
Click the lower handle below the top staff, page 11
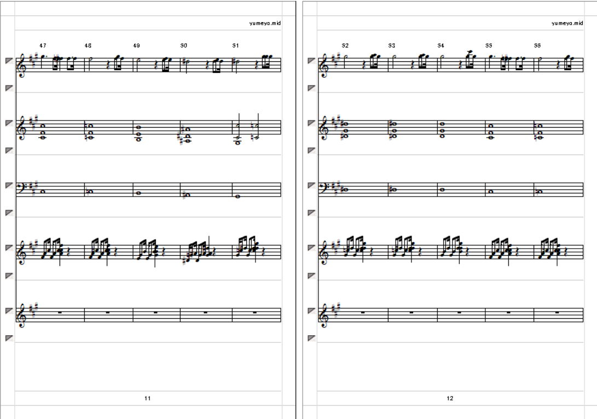(x=9, y=88)
